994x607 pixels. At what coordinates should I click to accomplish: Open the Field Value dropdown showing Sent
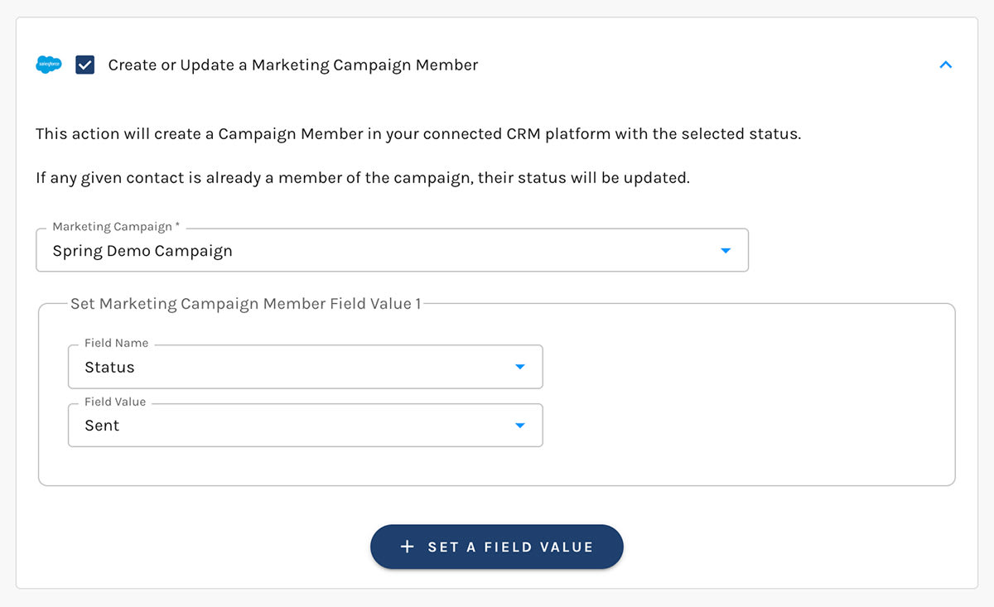coord(305,425)
